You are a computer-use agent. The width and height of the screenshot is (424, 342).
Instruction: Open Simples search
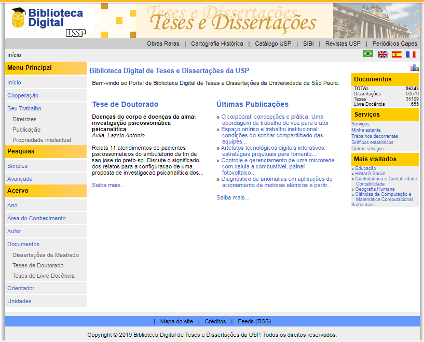(17, 166)
